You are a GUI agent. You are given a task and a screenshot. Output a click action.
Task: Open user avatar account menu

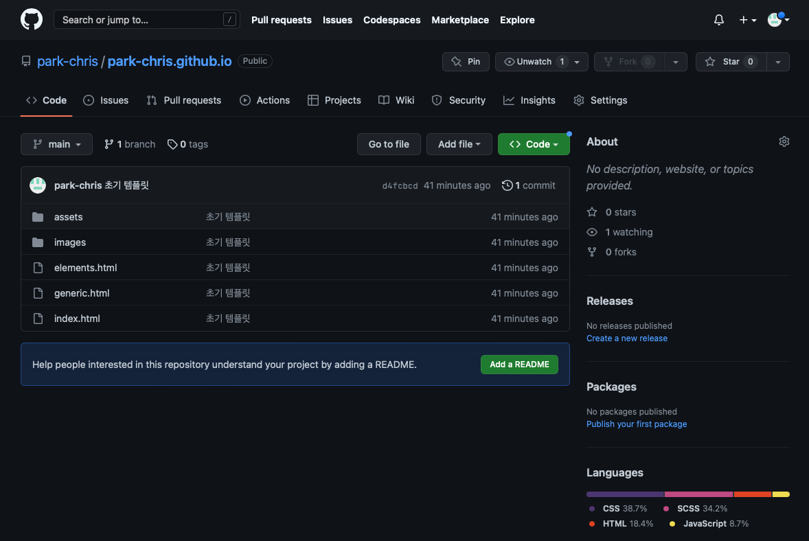(778, 20)
